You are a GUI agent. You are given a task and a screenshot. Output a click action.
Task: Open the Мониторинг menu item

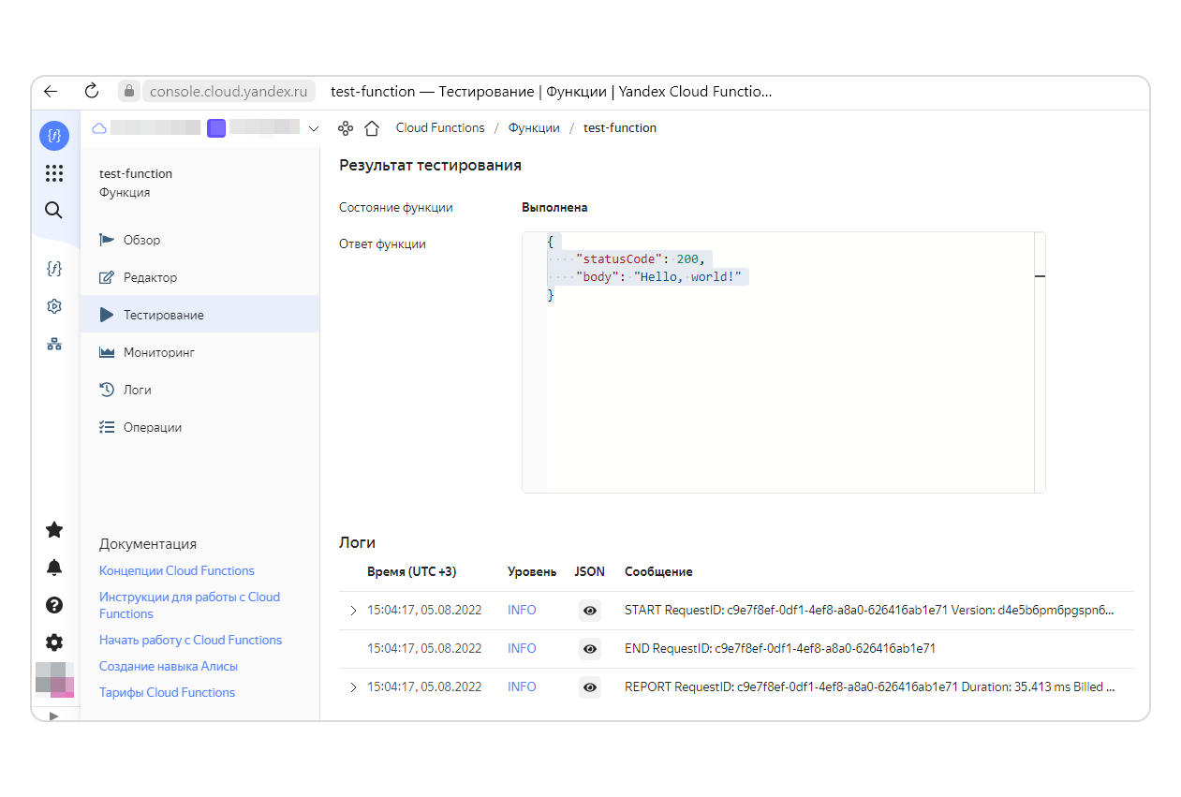tap(199, 352)
